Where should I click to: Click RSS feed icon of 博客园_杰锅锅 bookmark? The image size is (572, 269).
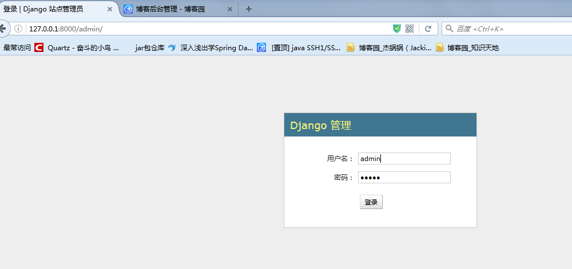[x=350, y=47]
